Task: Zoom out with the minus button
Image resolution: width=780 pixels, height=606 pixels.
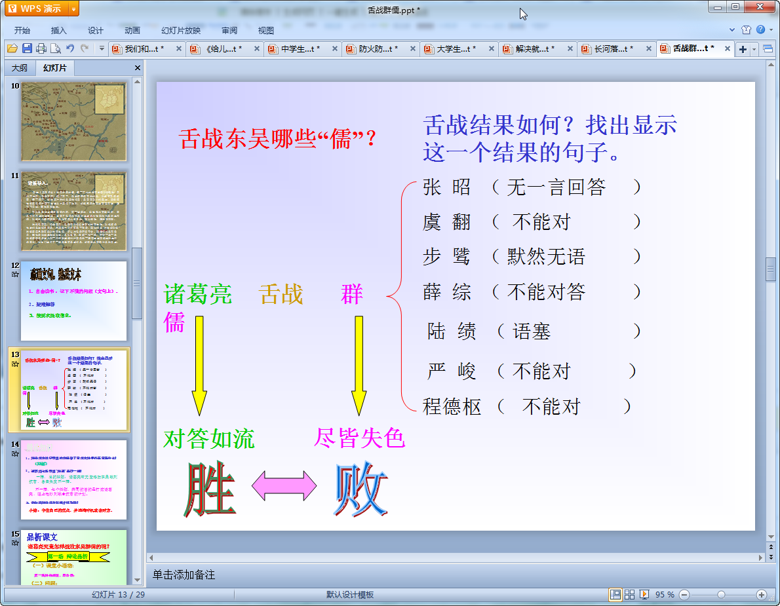Action: pos(684,595)
